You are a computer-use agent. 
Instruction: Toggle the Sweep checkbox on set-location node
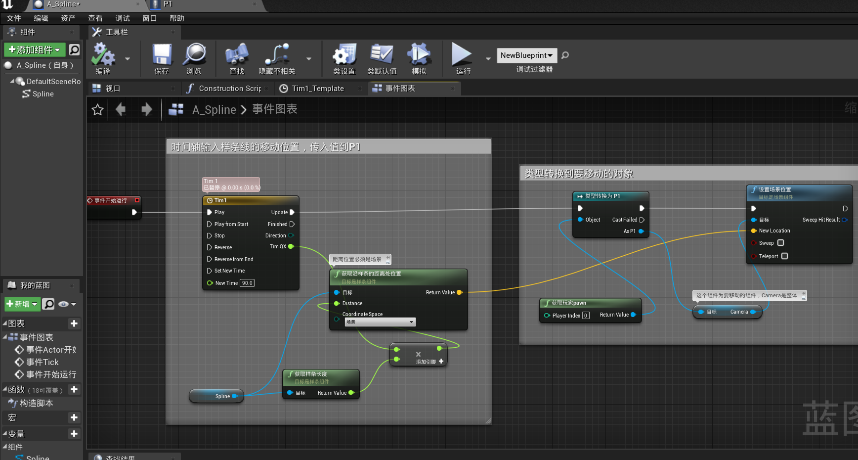781,243
